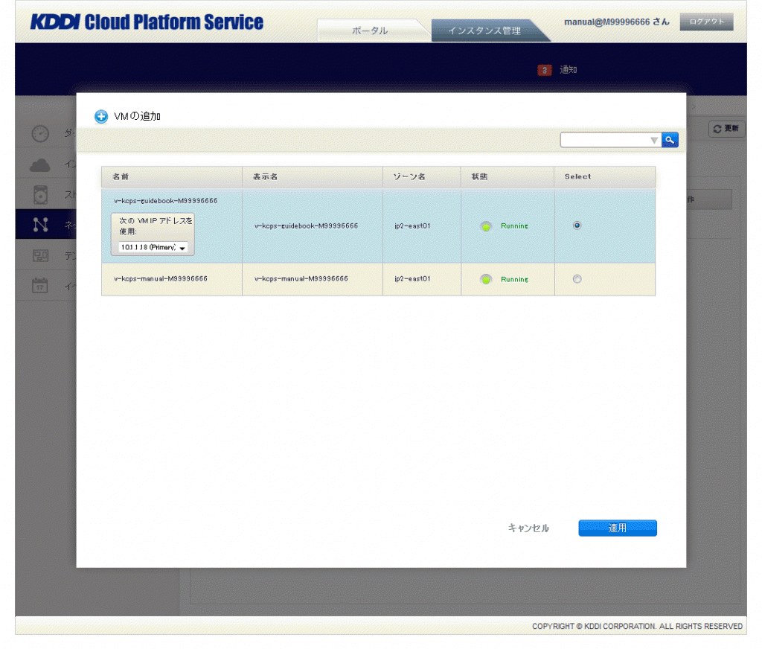Click the キャンセル cancel button

[x=528, y=528]
